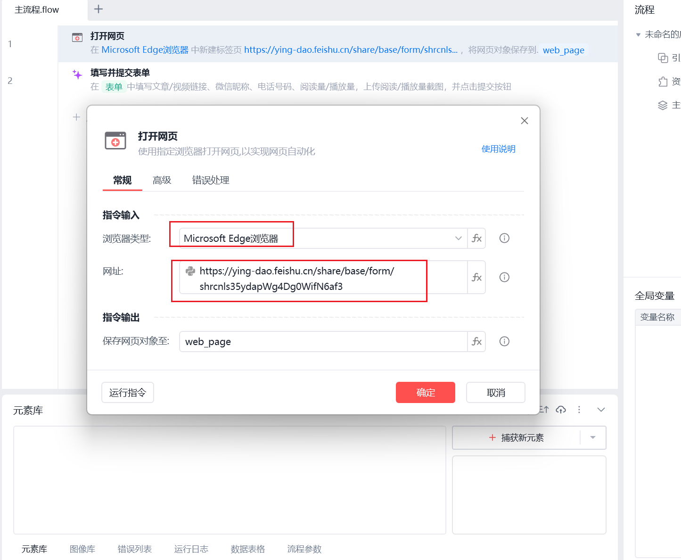Expand capture new element dropdown arrow
681x560 pixels.
(593, 437)
